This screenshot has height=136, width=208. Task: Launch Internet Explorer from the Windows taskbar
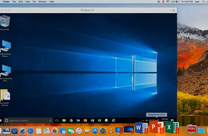(113, 120)
